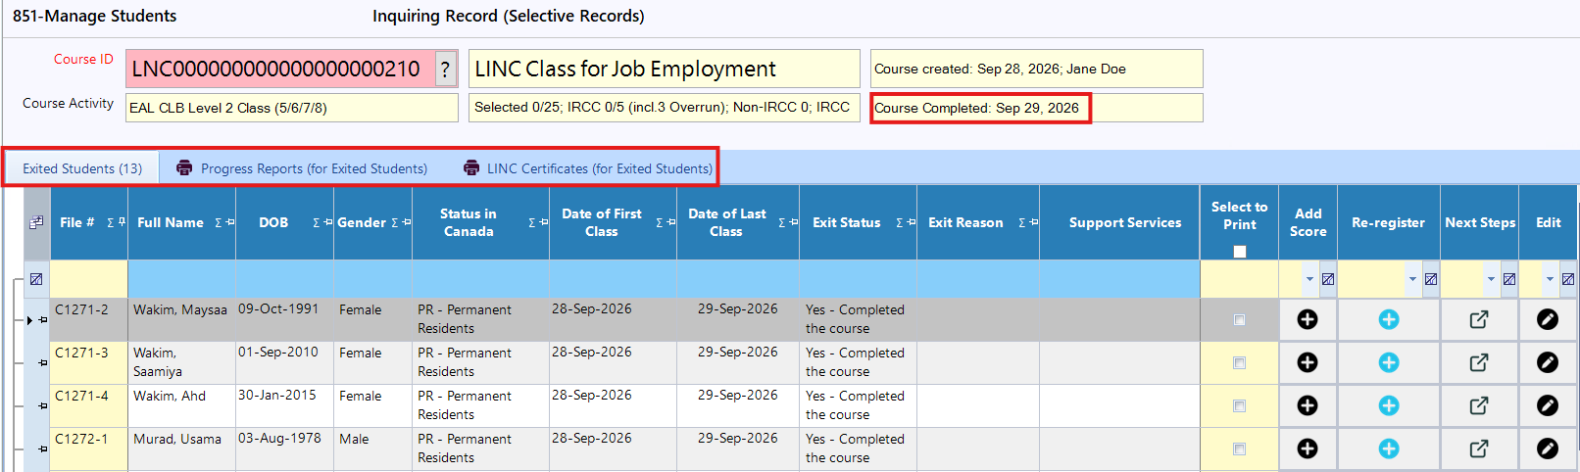The width and height of the screenshot is (1580, 472).
Task: Click summary sigma icon on Full Name column
Action: pyautogui.click(x=219, y=223)
